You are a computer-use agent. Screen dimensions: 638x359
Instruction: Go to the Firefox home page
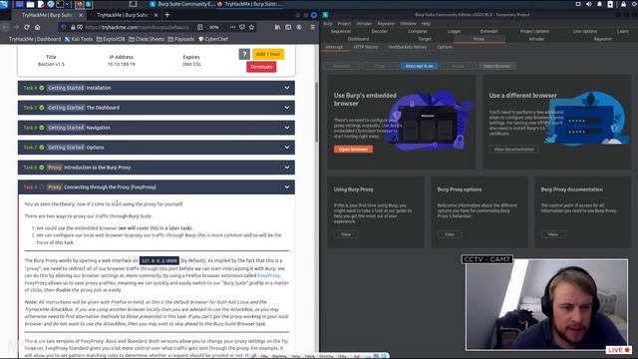(x=37, y=27)
